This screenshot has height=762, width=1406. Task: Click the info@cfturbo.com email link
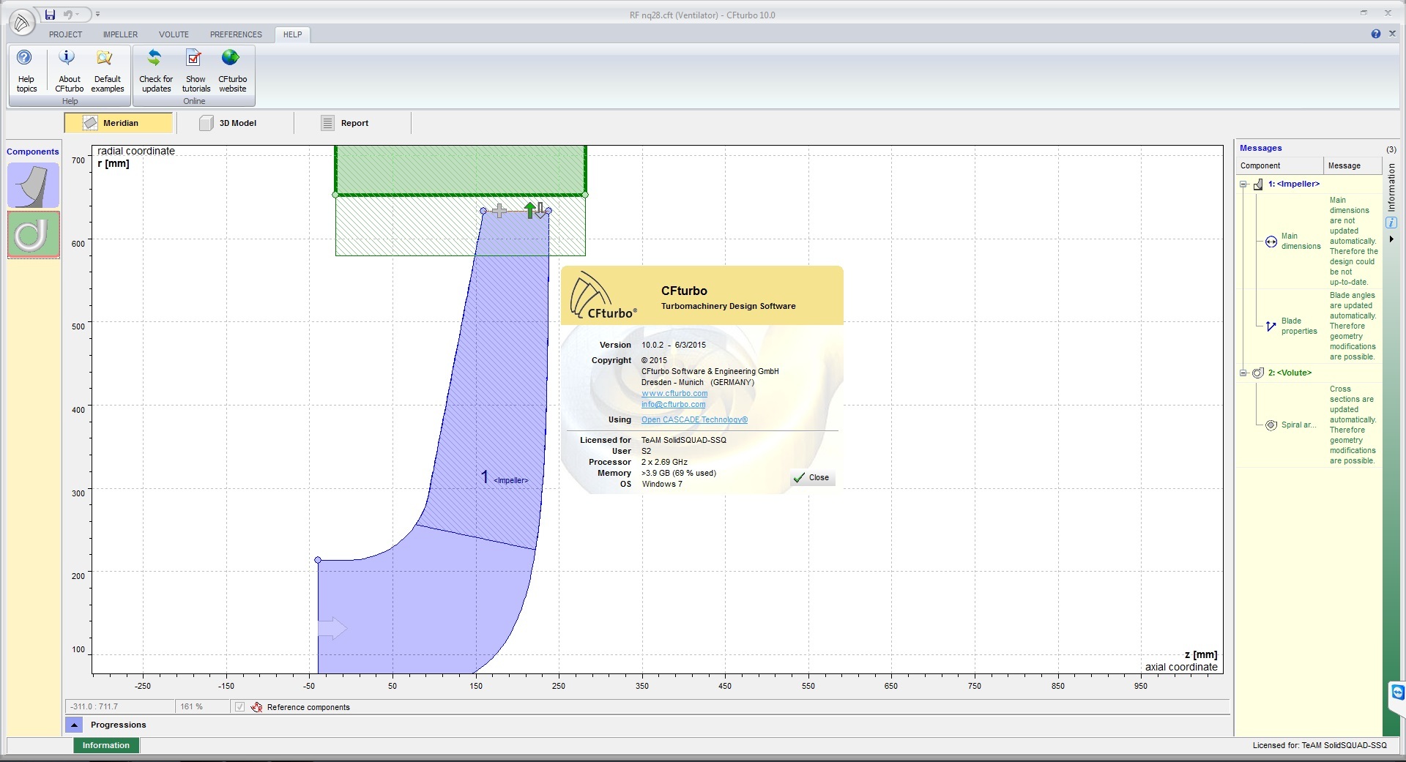click(674, 404)
